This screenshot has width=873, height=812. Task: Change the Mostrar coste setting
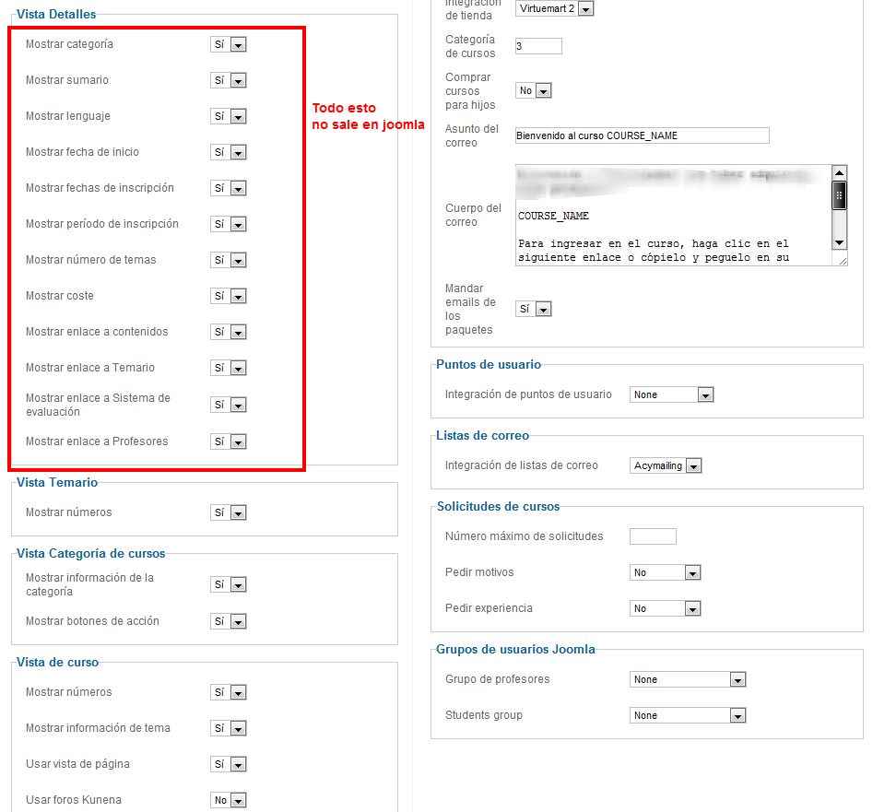click(228, 296)
